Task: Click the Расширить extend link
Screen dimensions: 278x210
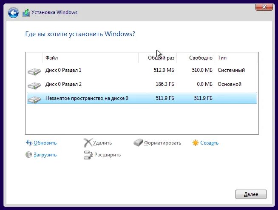Action: [x=108, y=155]
